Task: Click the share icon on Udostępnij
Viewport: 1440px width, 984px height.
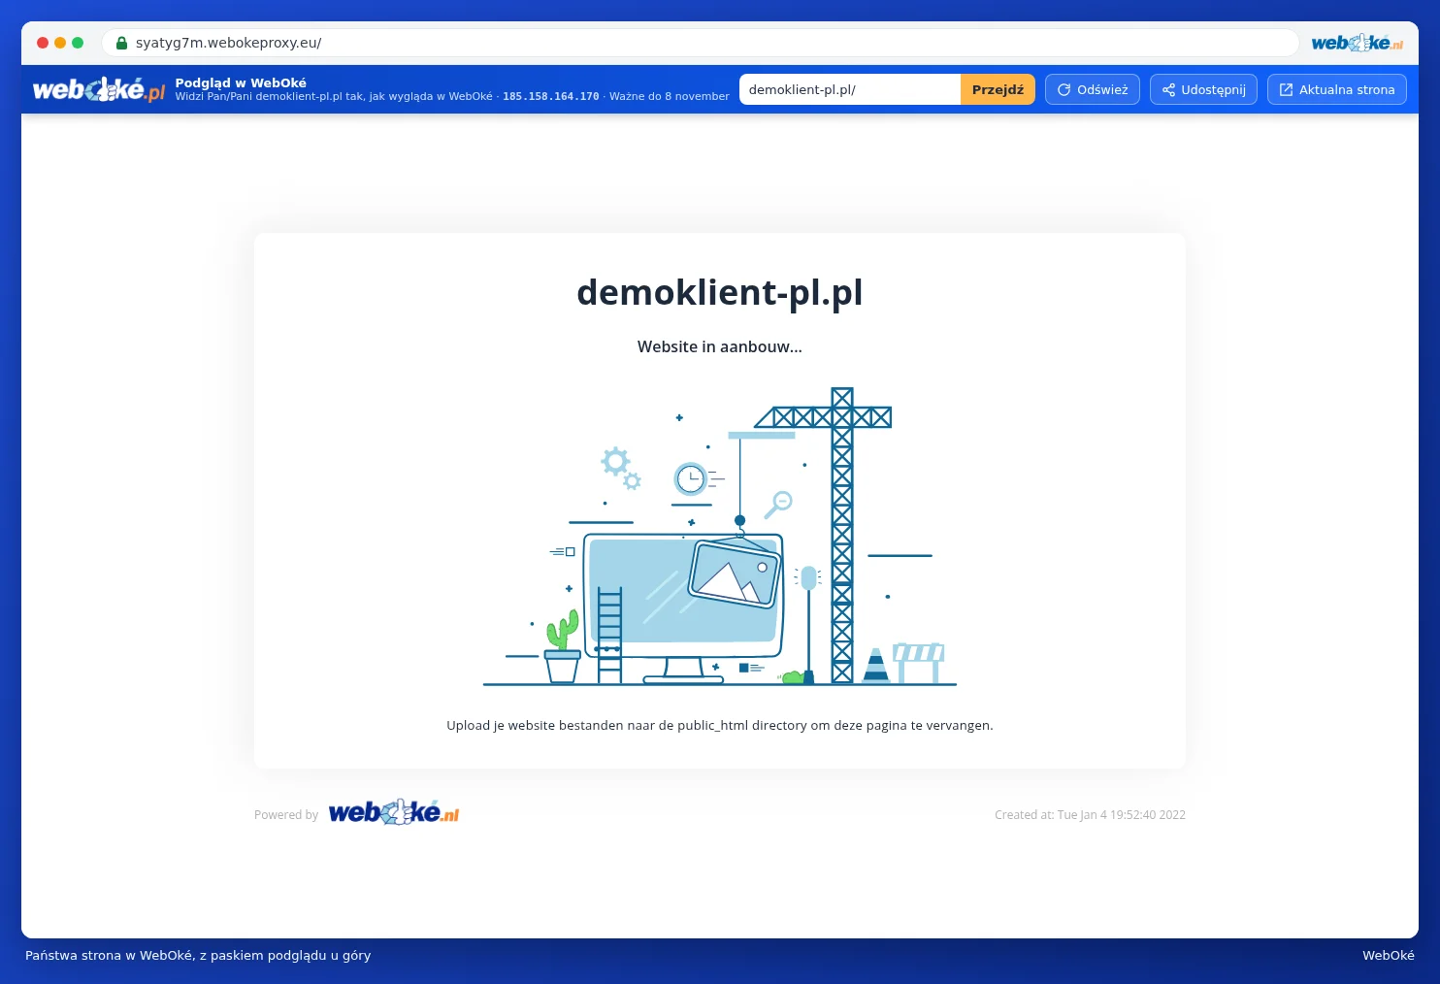Action: tap(1168, 89)
